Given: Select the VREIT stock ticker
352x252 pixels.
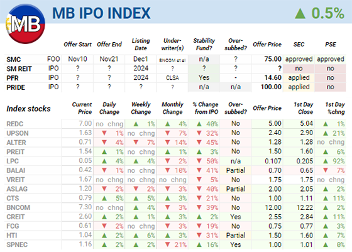Looking at the screenshot, I should (x=16, y=180).
